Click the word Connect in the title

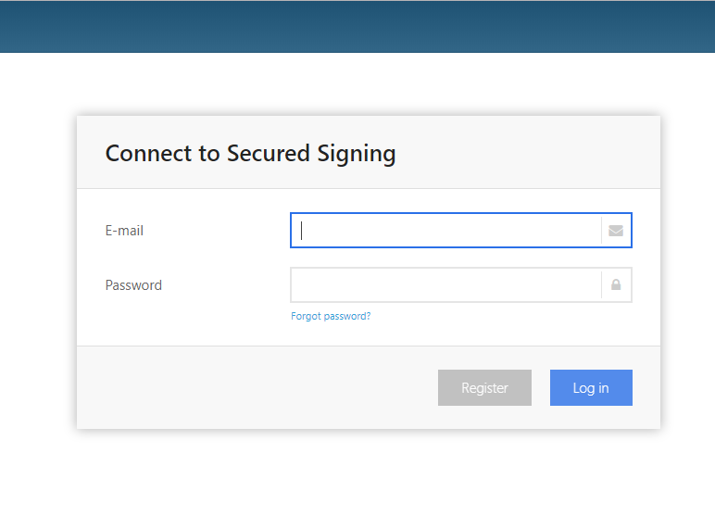point(149,153)
